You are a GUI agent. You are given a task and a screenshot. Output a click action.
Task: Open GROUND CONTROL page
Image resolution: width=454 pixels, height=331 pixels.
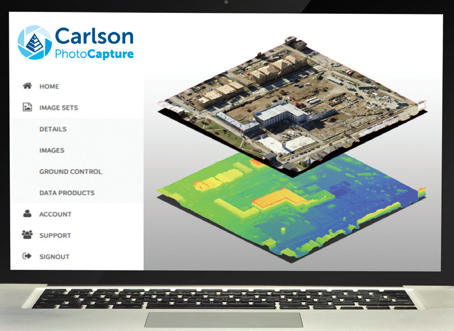(71, 171)
